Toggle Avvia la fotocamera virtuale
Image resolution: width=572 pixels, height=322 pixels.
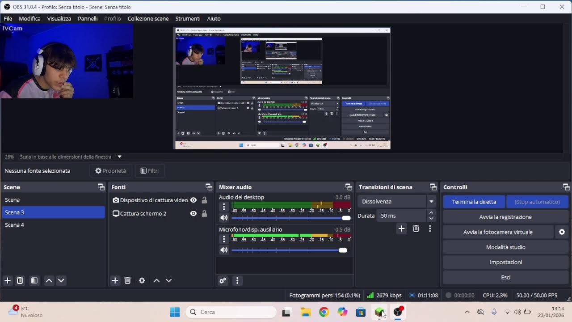(498, 232)
